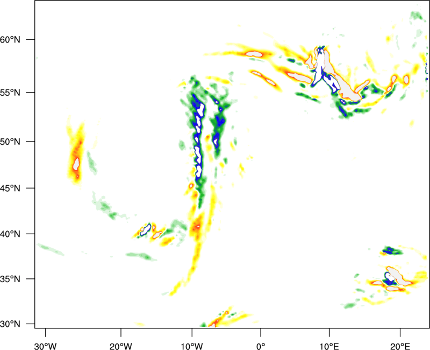Click the 60°N latitude label
This screenshot has width=430, height=350.
click(10, 39)
